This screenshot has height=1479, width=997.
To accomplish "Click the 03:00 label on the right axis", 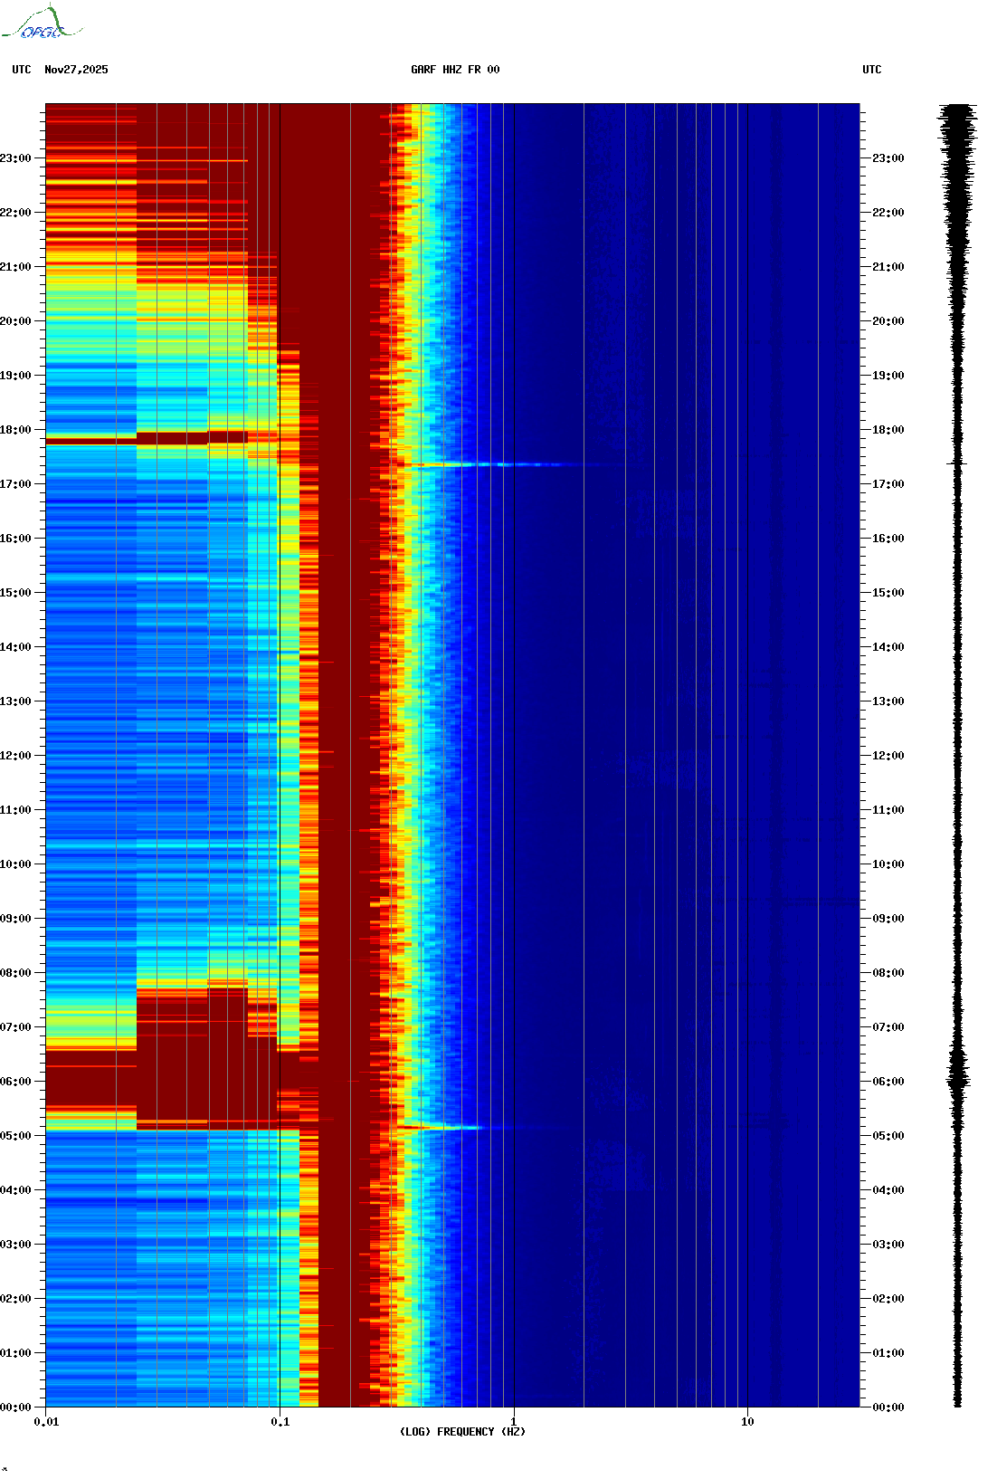I will click(888, 1245).
